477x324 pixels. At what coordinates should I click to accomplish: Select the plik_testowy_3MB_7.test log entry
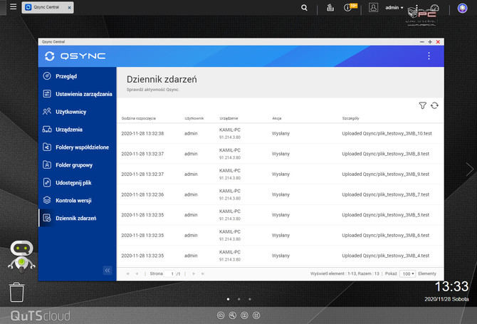coord(281,194)
